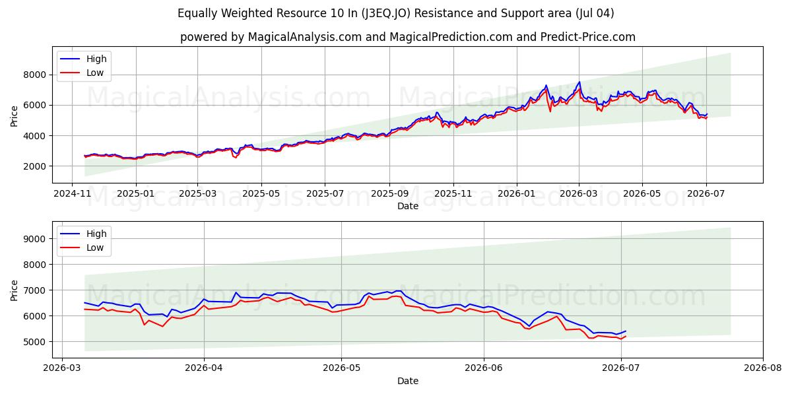Viewport: 792px width, 396px height.
Task: Click the '2026-06' tick label in bottom chart
Action: pyautogui.click(x=484, y=368)
